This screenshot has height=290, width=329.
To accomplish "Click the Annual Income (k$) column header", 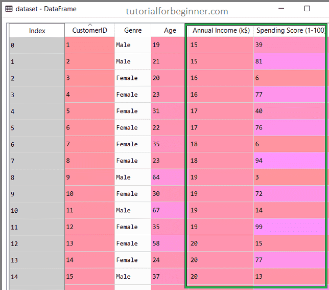I will [221, 31].
